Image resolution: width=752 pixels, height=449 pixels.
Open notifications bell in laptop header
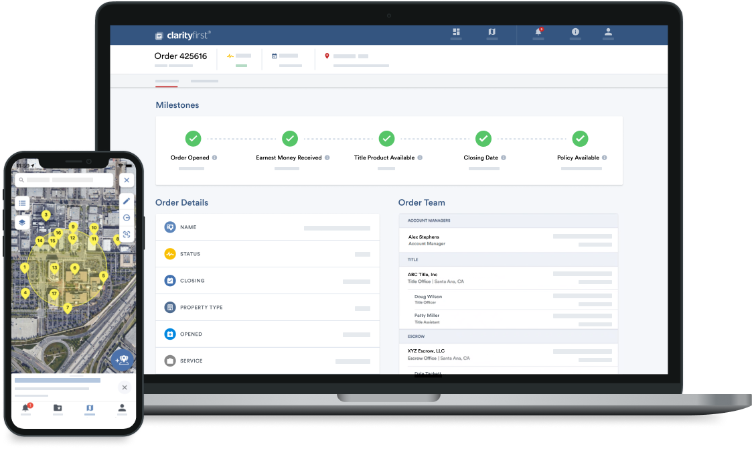(x=538, y=32)
